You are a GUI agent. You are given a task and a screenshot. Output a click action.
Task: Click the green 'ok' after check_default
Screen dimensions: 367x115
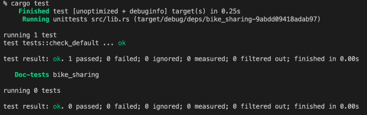pyautogui.click(x=122, y=43)
